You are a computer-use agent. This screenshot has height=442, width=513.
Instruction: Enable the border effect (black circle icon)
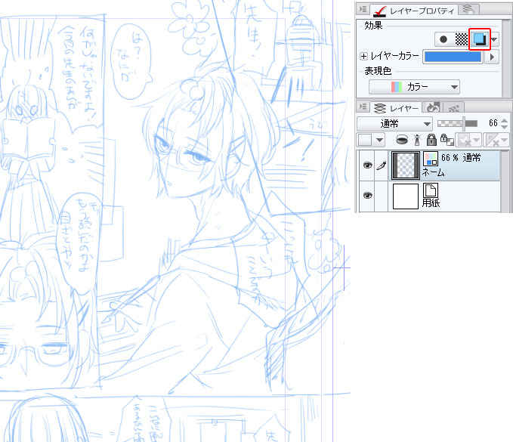pyautogui.click(x=443, y=39)
